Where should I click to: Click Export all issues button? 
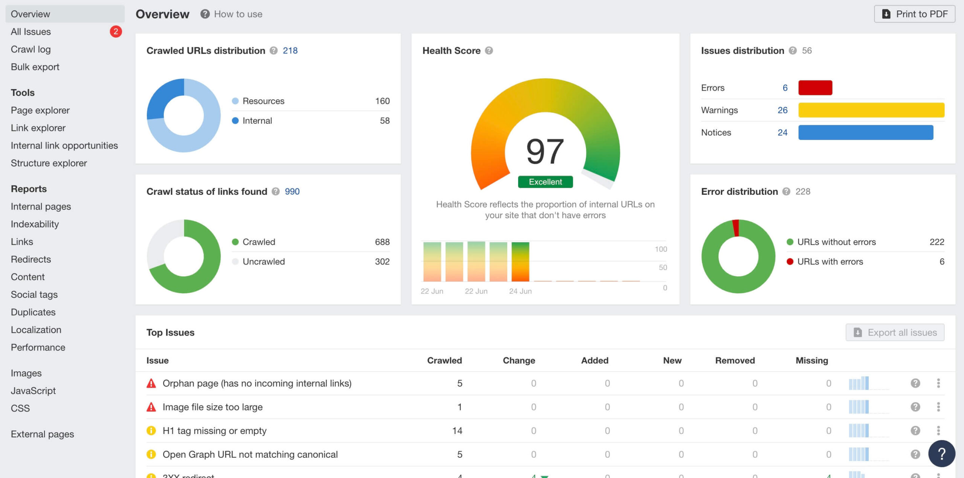[x=895, y=332]
